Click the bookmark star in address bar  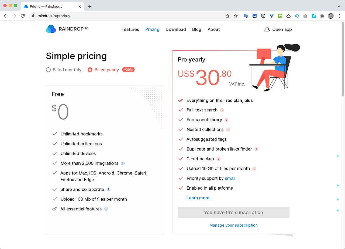236,16
